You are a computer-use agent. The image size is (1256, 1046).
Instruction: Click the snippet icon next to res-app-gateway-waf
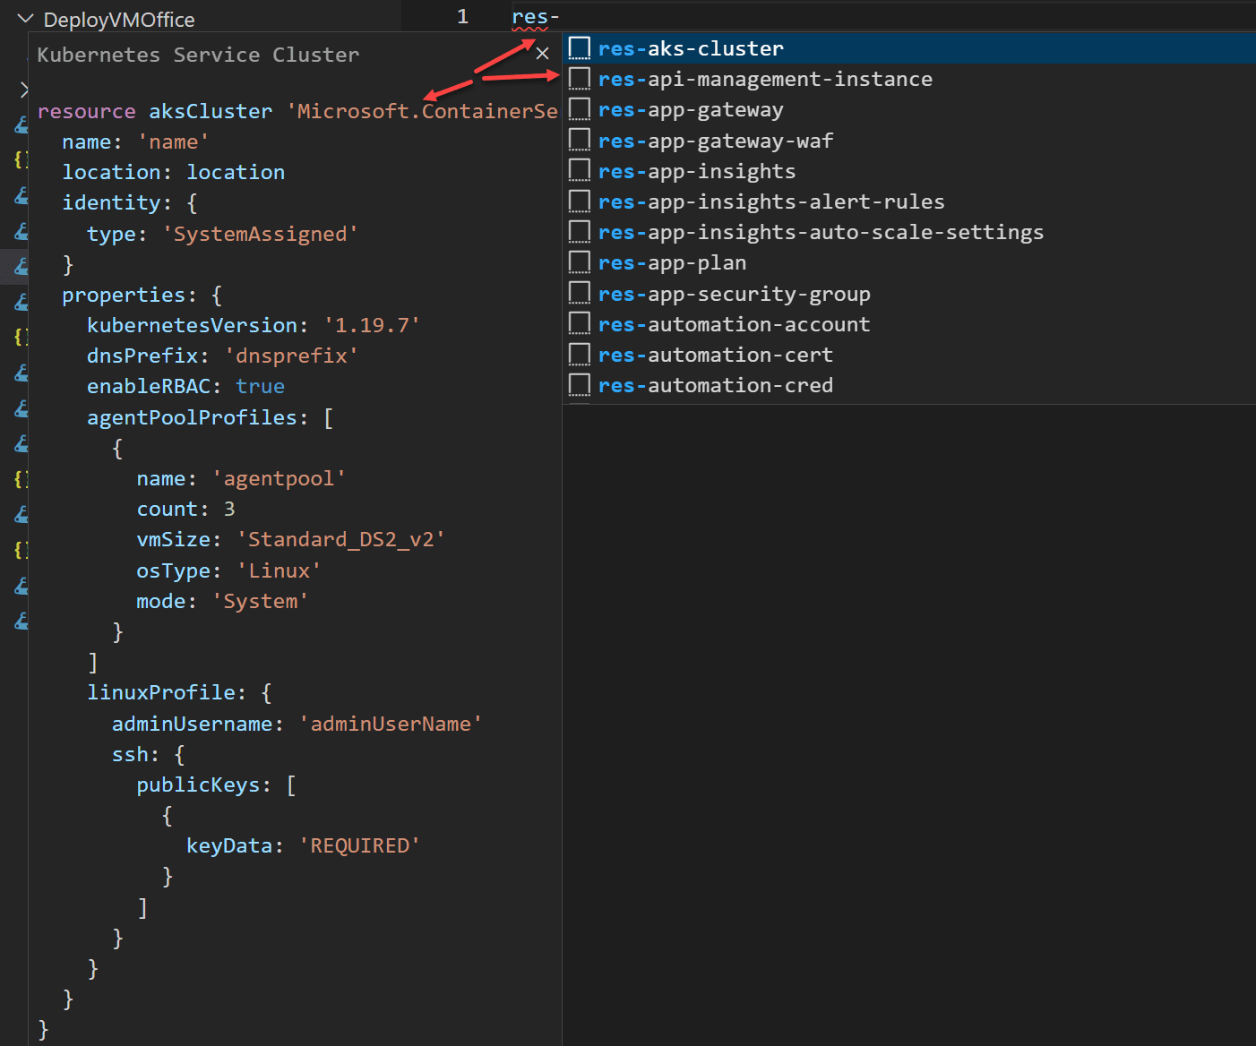(580, 141)
